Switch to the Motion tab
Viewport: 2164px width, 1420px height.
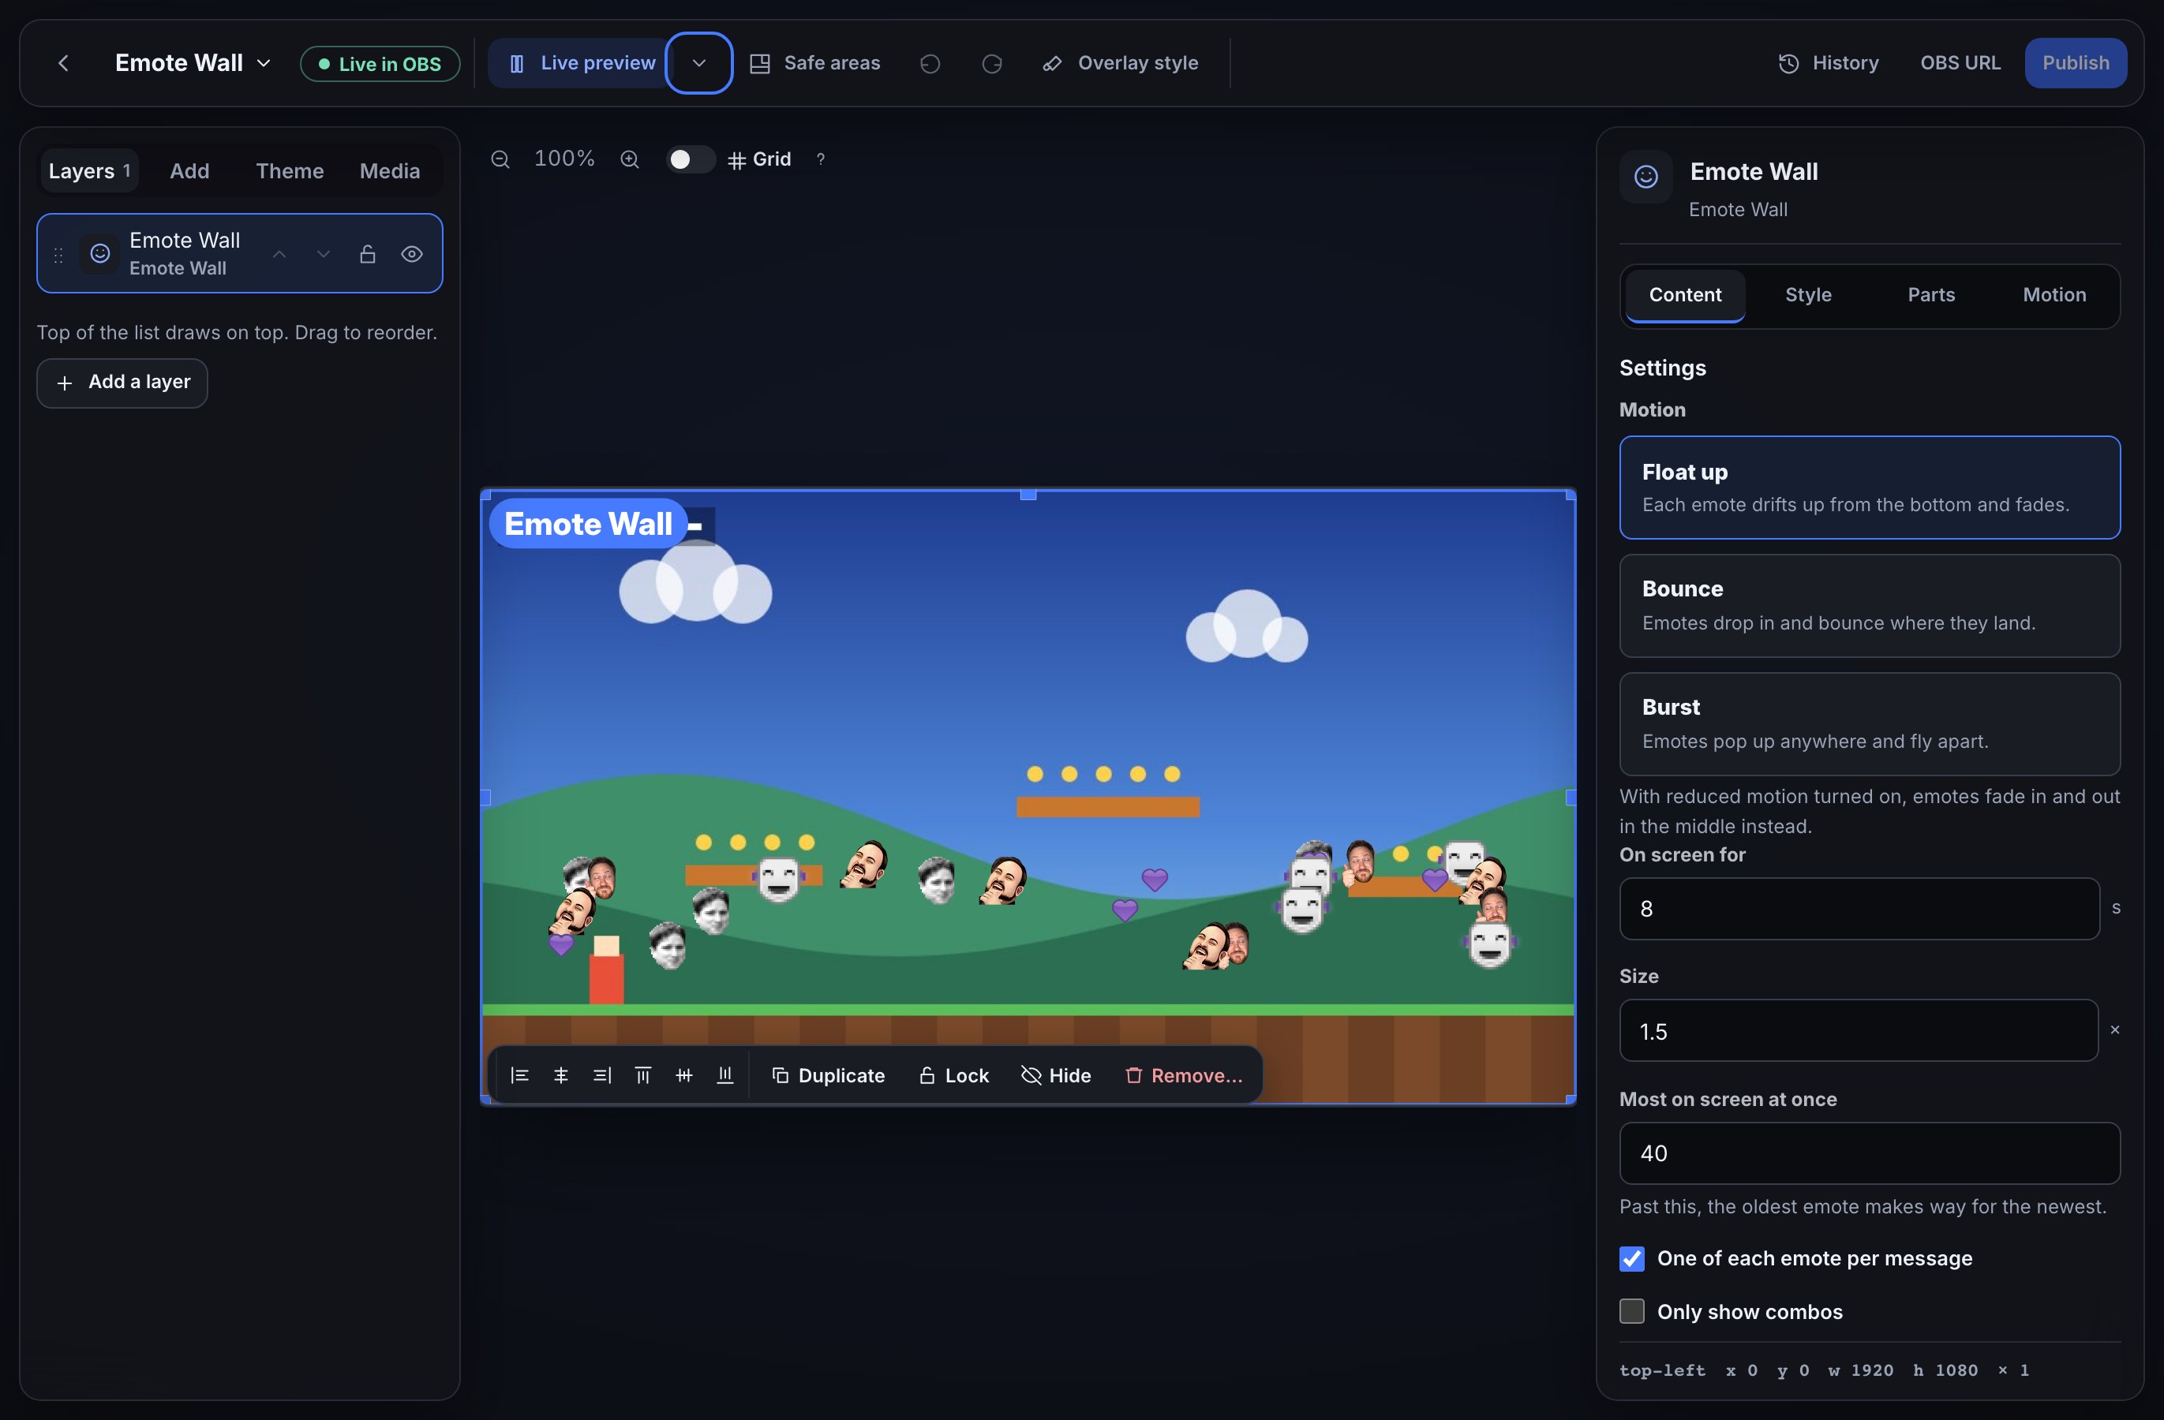click(2054, 294)
